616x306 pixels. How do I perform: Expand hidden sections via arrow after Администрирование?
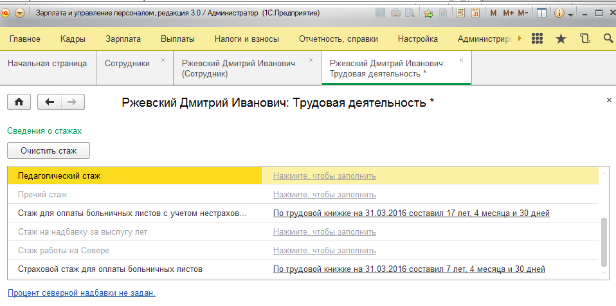520,39
